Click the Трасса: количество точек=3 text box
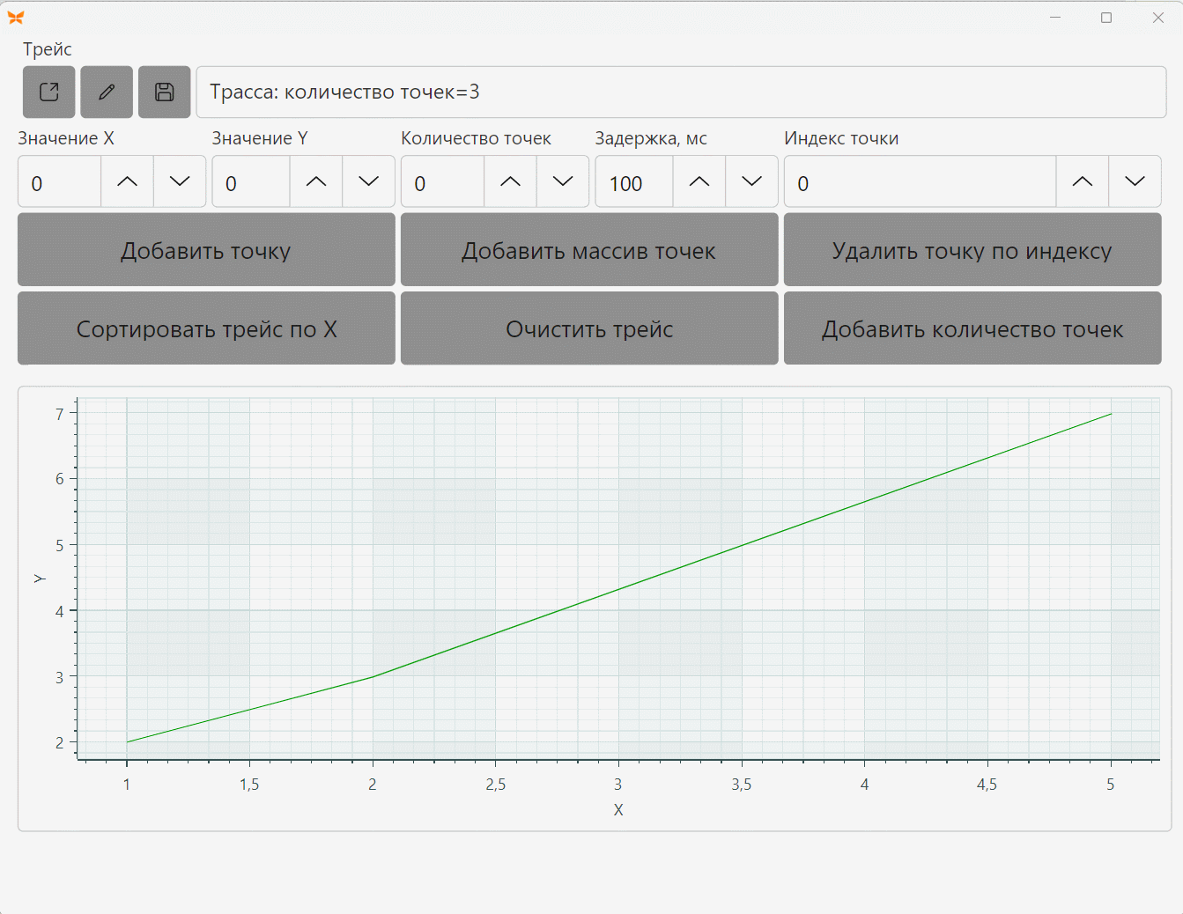 [681, 92]
